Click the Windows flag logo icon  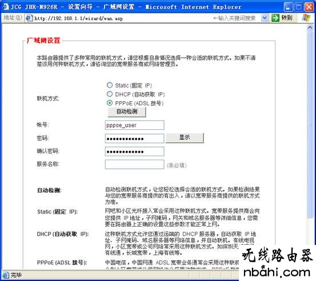click(x=306, y=18)
